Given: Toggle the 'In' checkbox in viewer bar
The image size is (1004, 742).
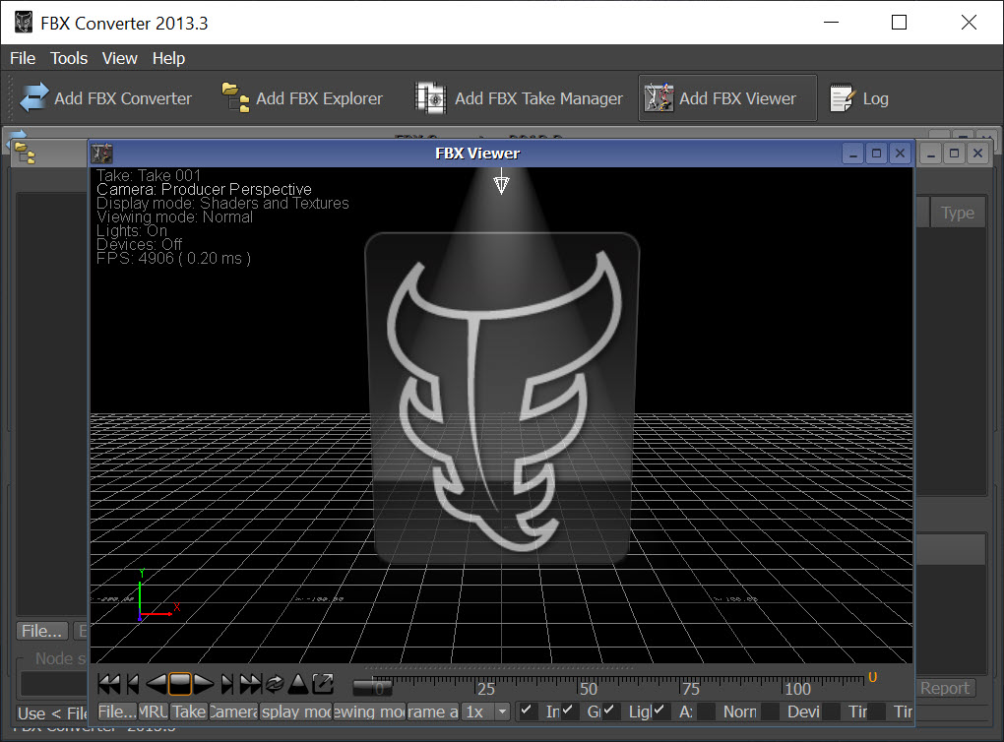Looking at the screenshot, I should pyautogui.click(x=527, y=711).
